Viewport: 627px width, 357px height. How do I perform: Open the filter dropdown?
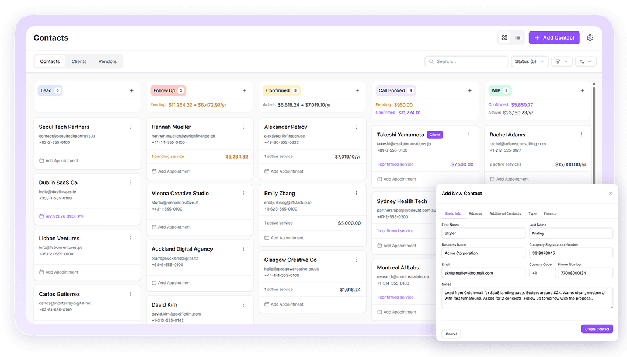tap(562, 61)
